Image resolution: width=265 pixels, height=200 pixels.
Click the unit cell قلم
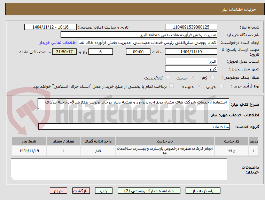pos(98,151)
